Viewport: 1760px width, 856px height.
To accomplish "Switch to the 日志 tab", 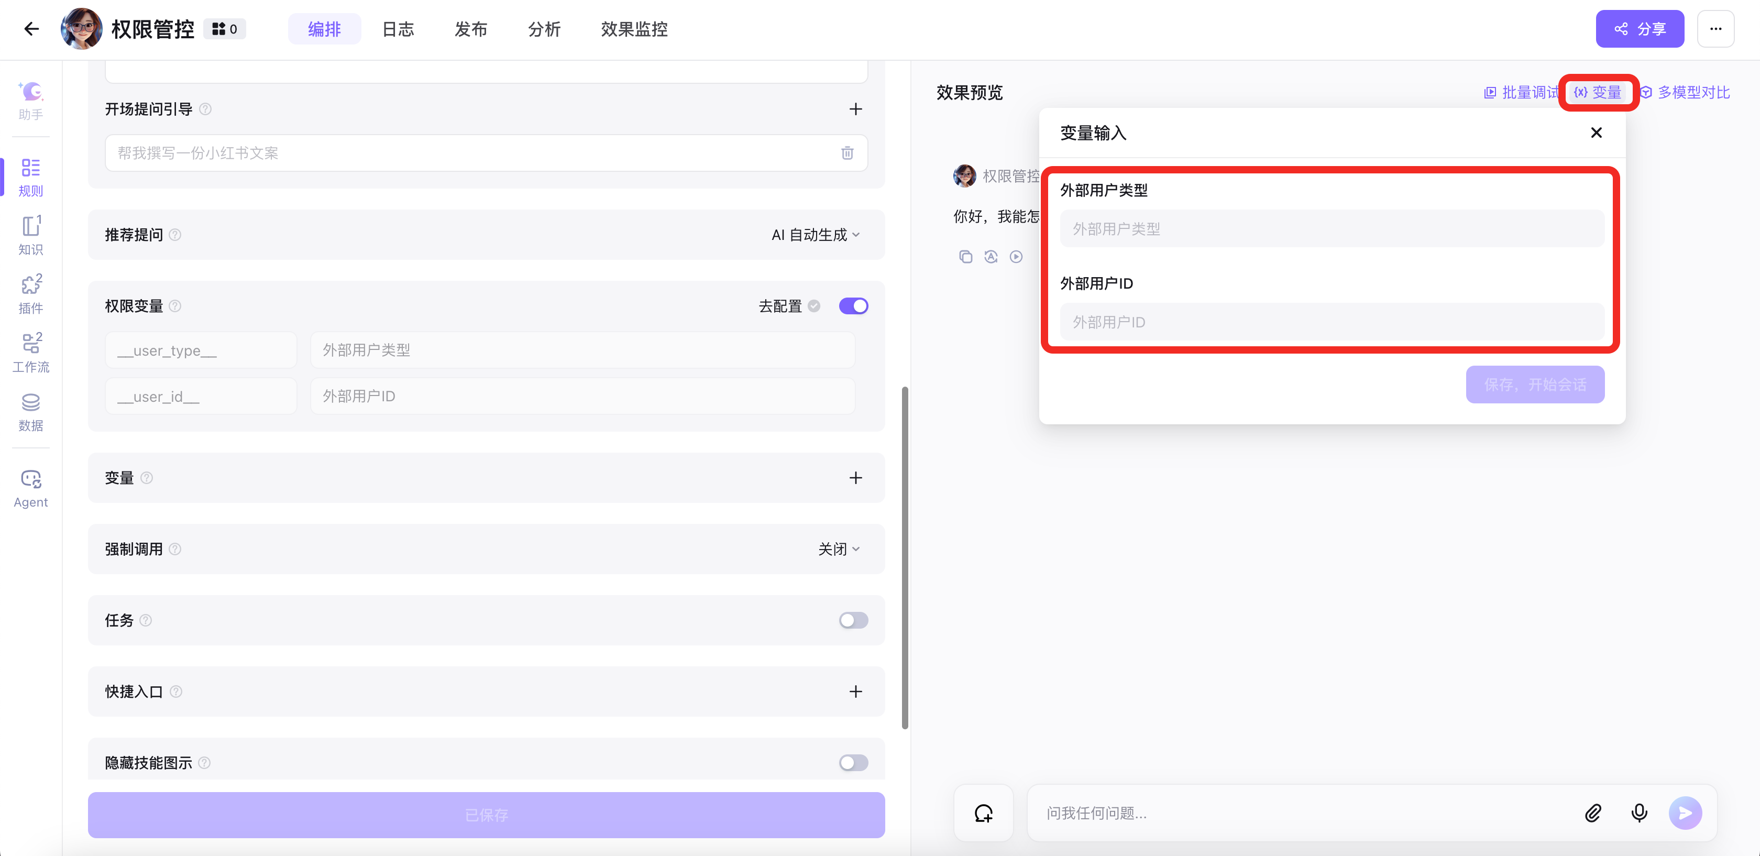I will (398, 29).
